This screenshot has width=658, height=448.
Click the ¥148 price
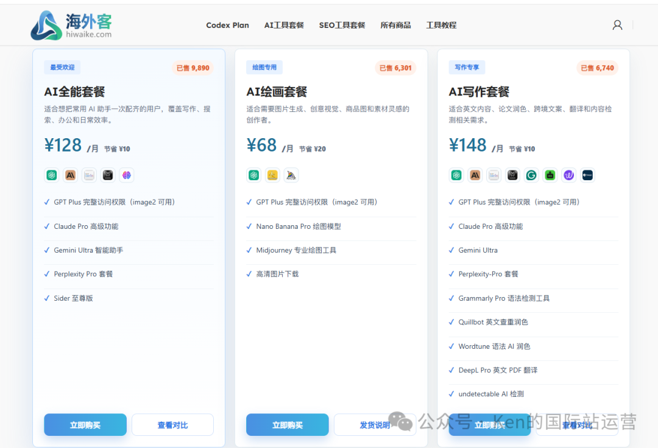[x=467, y=145]
